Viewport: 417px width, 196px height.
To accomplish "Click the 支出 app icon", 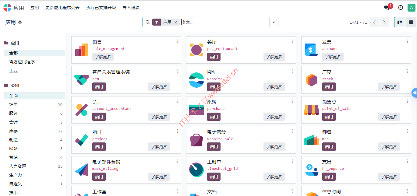I will point(311,170).
